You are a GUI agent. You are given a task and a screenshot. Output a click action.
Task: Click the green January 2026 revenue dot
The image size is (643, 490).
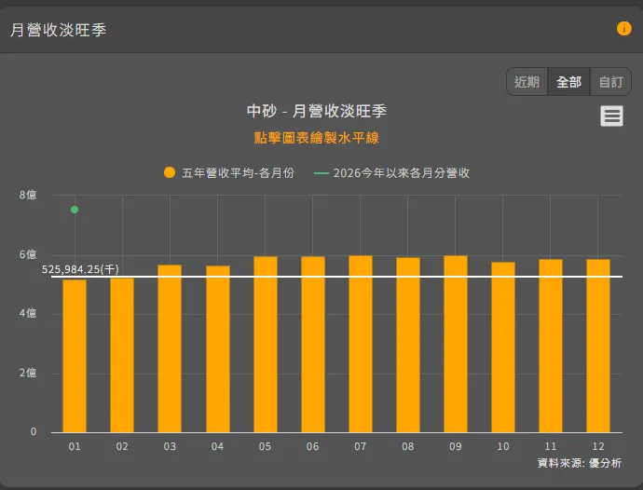[75, 210]
